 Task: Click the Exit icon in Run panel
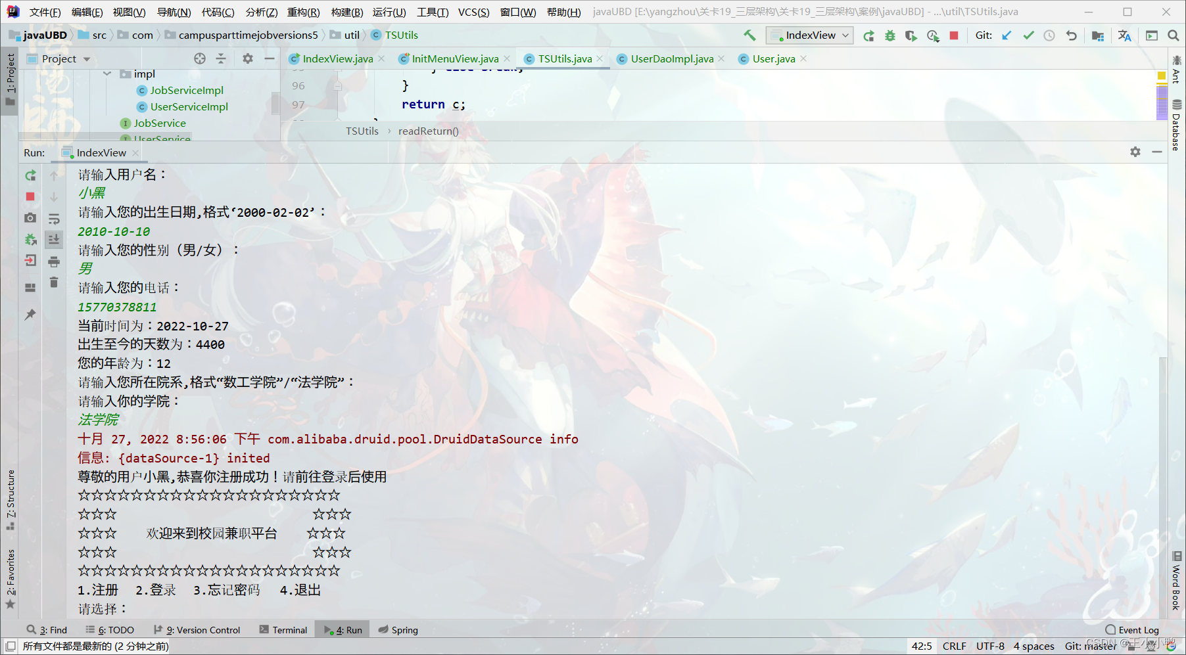pyautogui.click(x=30, y=260)
